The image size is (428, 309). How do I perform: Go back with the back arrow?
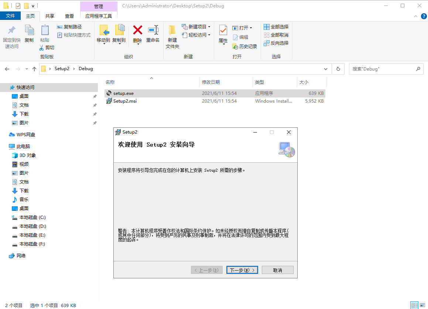coord(7,69)
